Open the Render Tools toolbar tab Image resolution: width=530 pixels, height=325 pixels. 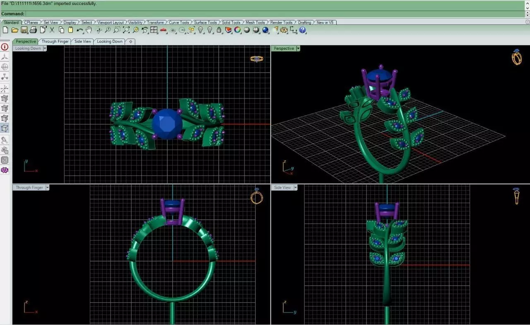coord(281,22)
